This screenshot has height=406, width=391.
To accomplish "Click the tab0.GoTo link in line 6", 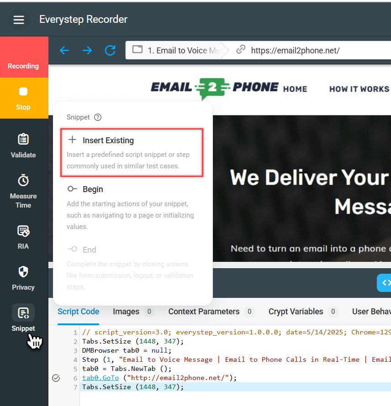I will coord(100,378).
